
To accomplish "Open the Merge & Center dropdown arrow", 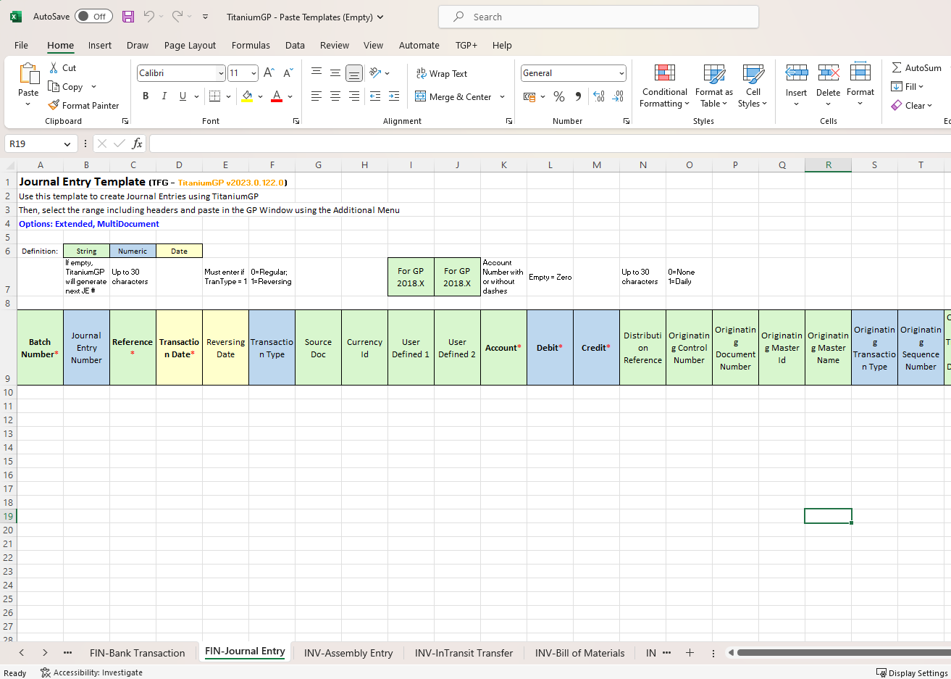I will tap(502, 96).
